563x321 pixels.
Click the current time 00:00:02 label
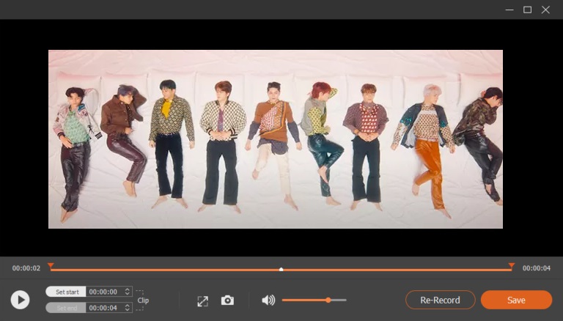point(26,268)
